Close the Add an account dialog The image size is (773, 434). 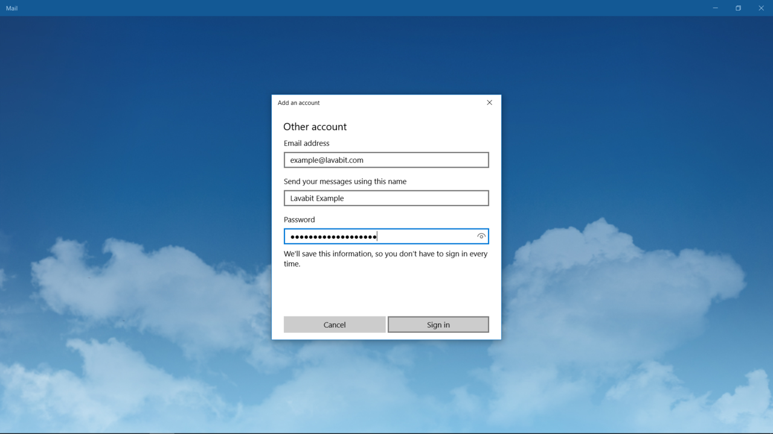coord(489,102)
